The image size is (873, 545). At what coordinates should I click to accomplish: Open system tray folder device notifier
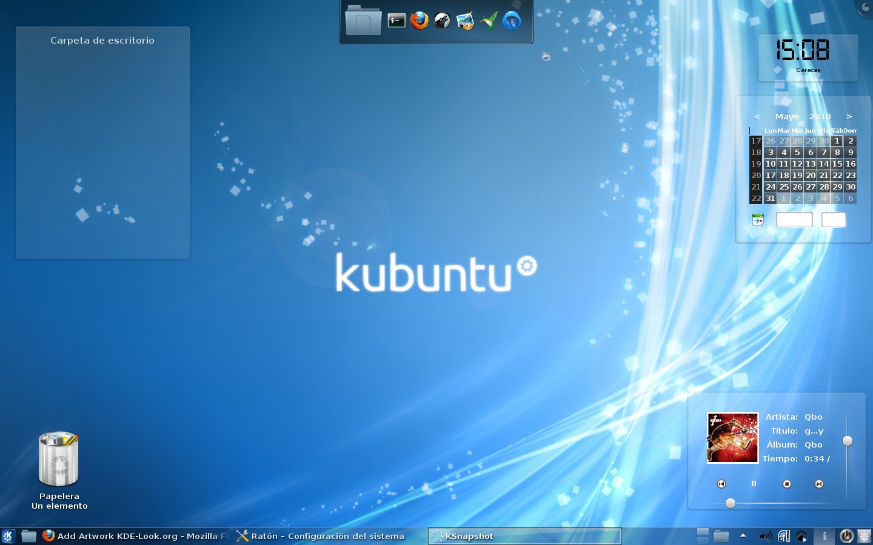721,536
